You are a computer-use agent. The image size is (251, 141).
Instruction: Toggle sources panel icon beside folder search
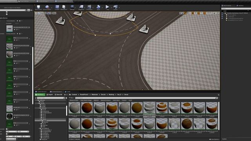click(x=36, y=98)
